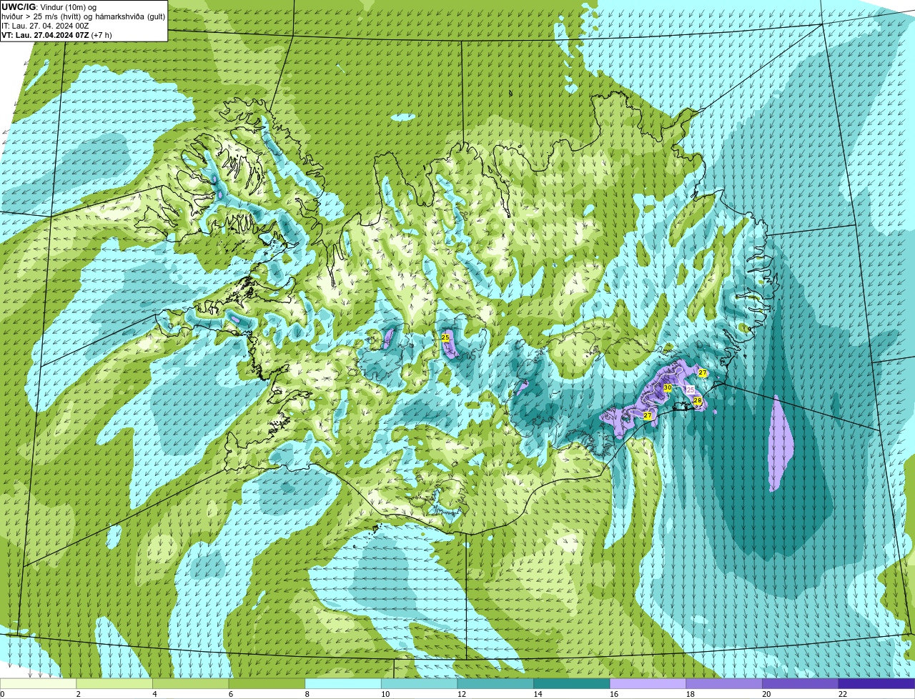Click the yellow "25" gust marker in central Iceland
Image resolution: width=915 pixels, height=699 pixels.
(x=445, y=337)
